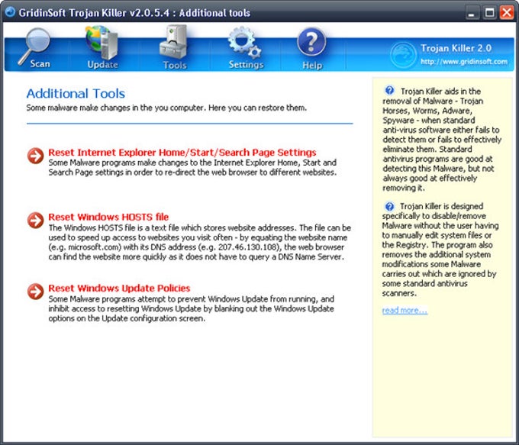This screenshot has width=519, height=445.
Task: Reset Internet Explorer Home/Start/Search Page Settings link
Action: point(182,153)
